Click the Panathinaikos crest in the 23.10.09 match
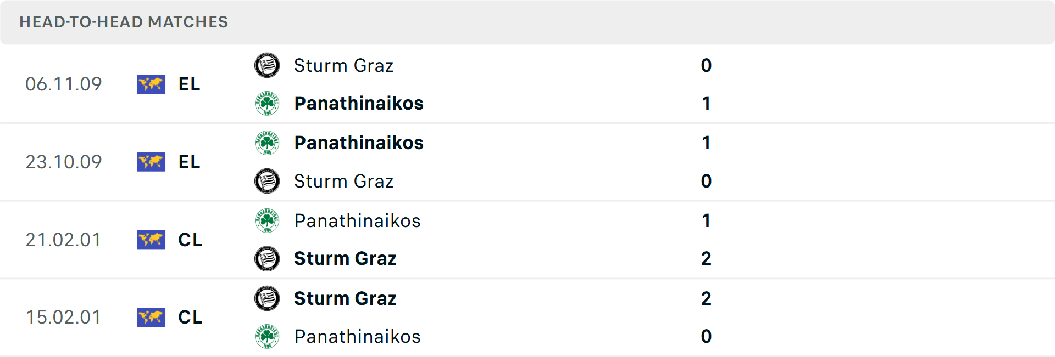Viewport: 1055px width, 357px height. tap(267, 143)
